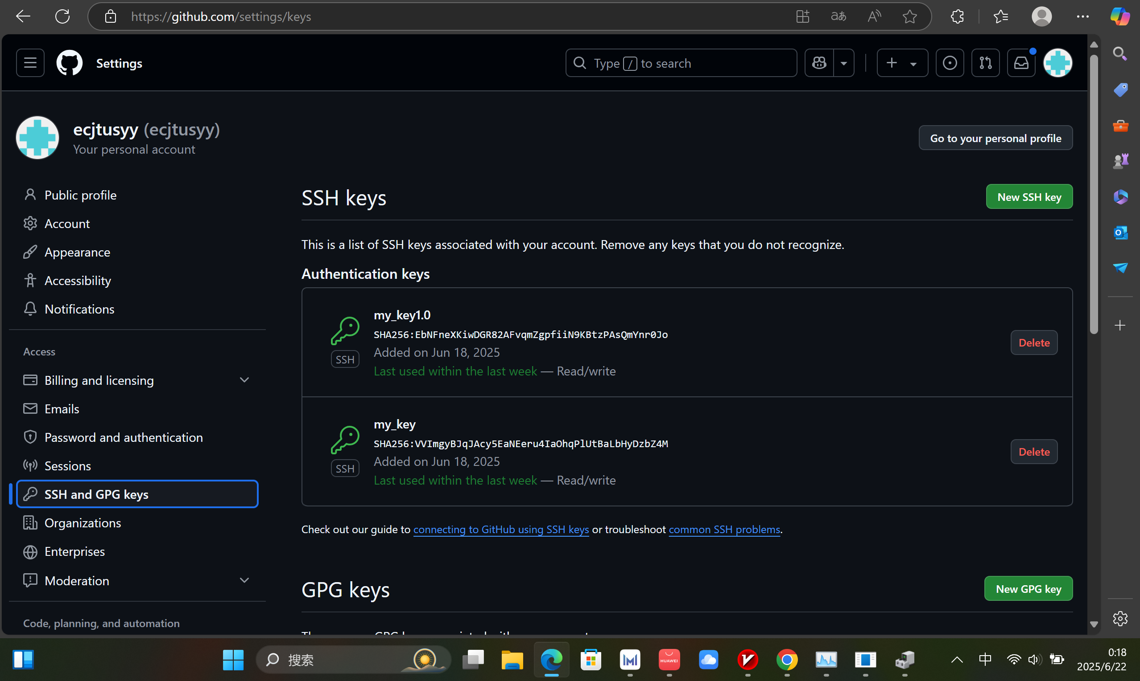1140x681 pixels.
Task: Open the inbox notifications icon
Action: [1021, 62]
